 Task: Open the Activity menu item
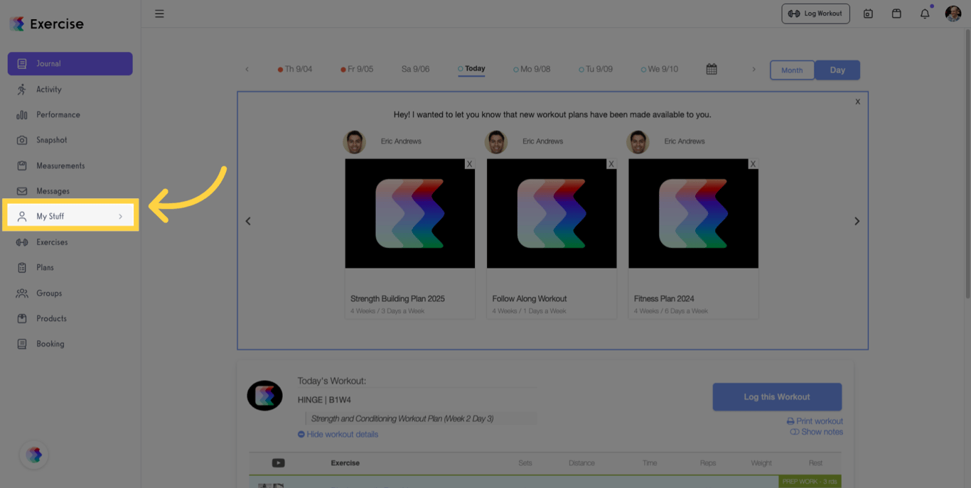click(70, 90)
